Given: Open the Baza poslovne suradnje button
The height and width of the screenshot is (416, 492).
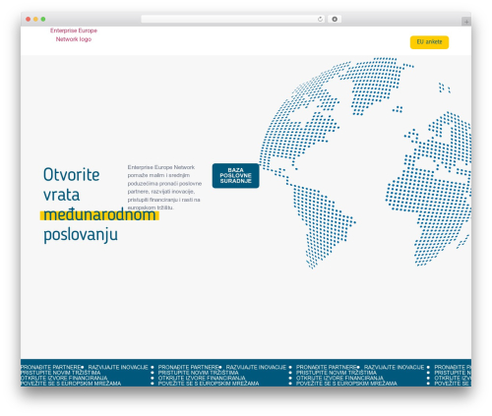Looking at the screenshot, I should pos(235,176).
